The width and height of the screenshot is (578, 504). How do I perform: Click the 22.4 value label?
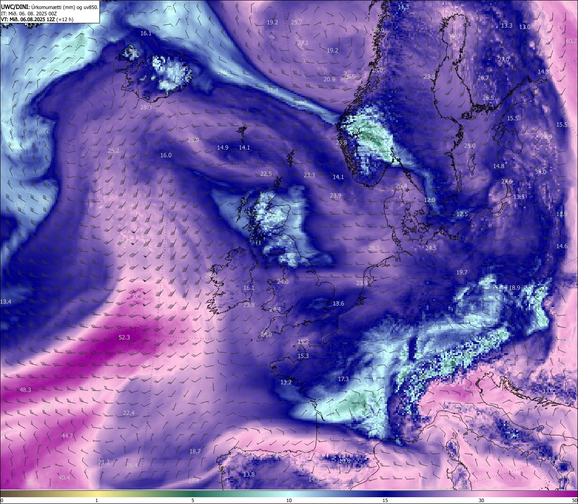pos(129,413)
